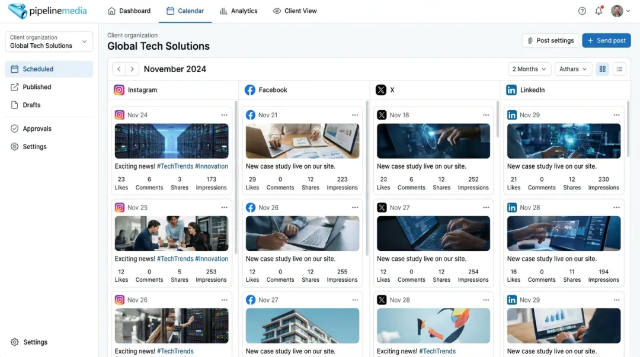Click the '194 Impressions' value on LinkedIn Nov 28
This screenshot has height=357, width=640.
[603, 275]
